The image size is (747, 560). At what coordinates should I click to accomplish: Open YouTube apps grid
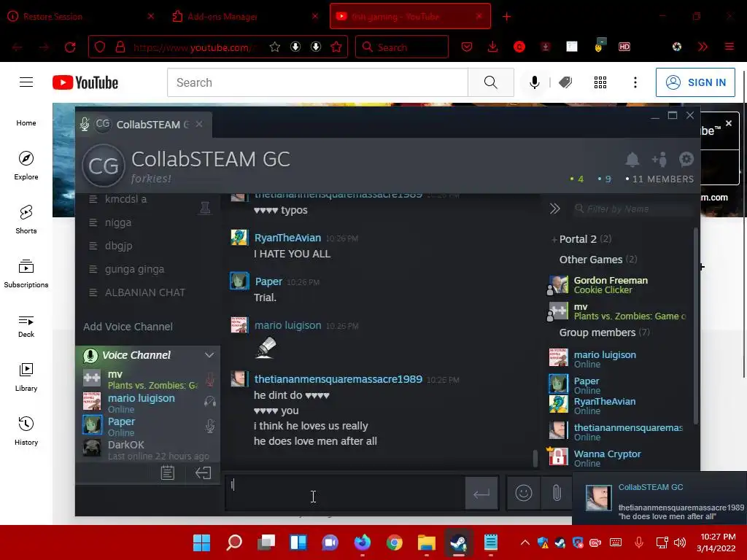pos(600,82)
